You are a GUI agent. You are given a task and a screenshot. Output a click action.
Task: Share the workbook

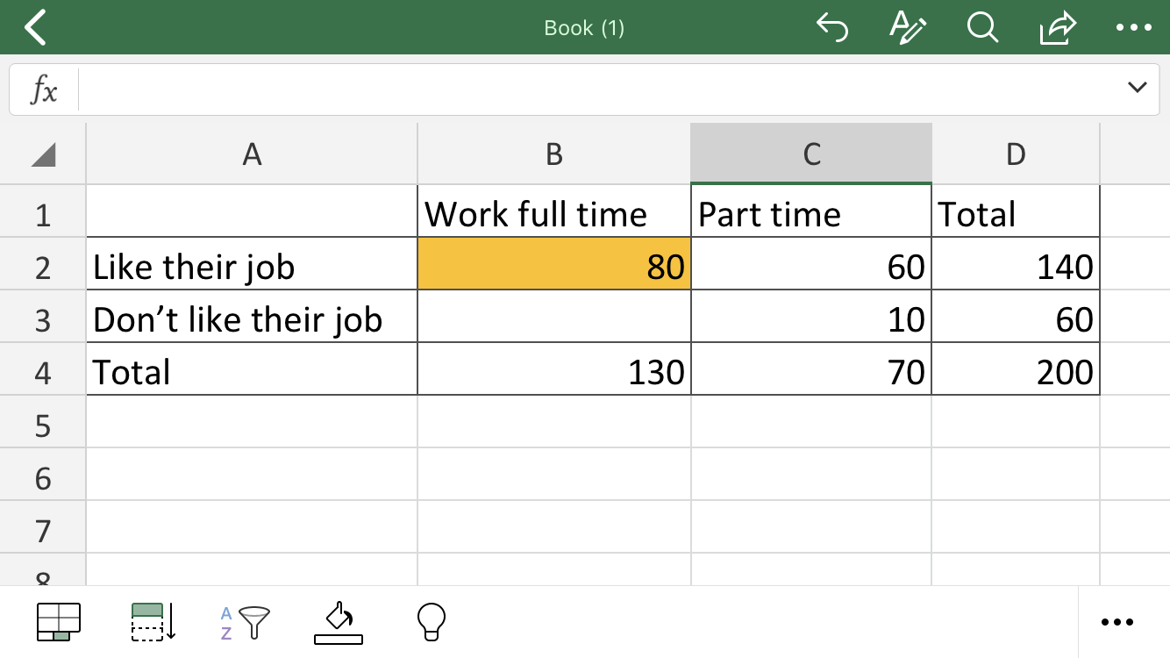coord(1057,28)
